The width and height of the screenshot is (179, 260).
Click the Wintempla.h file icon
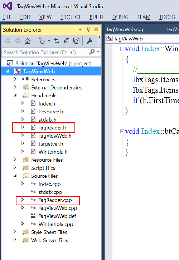(33, 152)
